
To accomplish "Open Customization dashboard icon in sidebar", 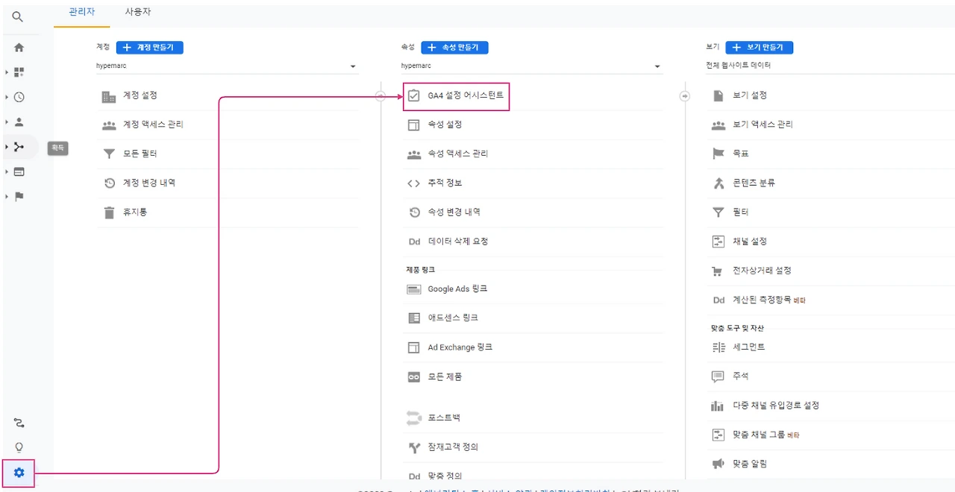I will click(19, 72).
